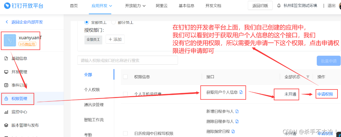Click the 日历应用中日程写权限 permission name
Image resolution: width=341 pixels, height=137 pixels.
[154, 134]
